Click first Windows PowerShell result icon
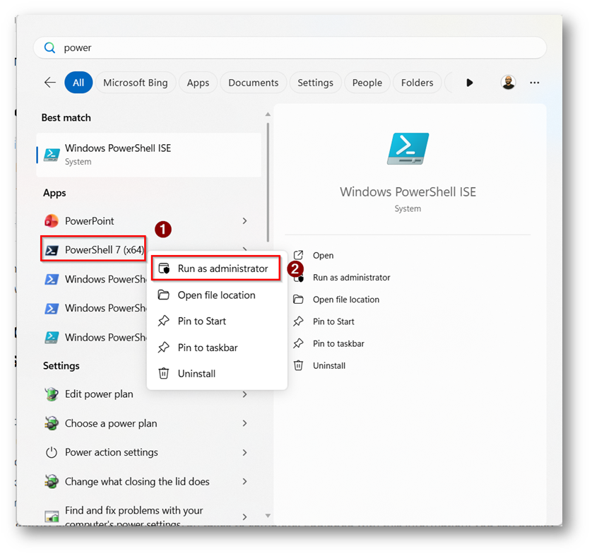The height and width of the screenshot is (556, 592). pyautogui.click(x=52, y=279)
